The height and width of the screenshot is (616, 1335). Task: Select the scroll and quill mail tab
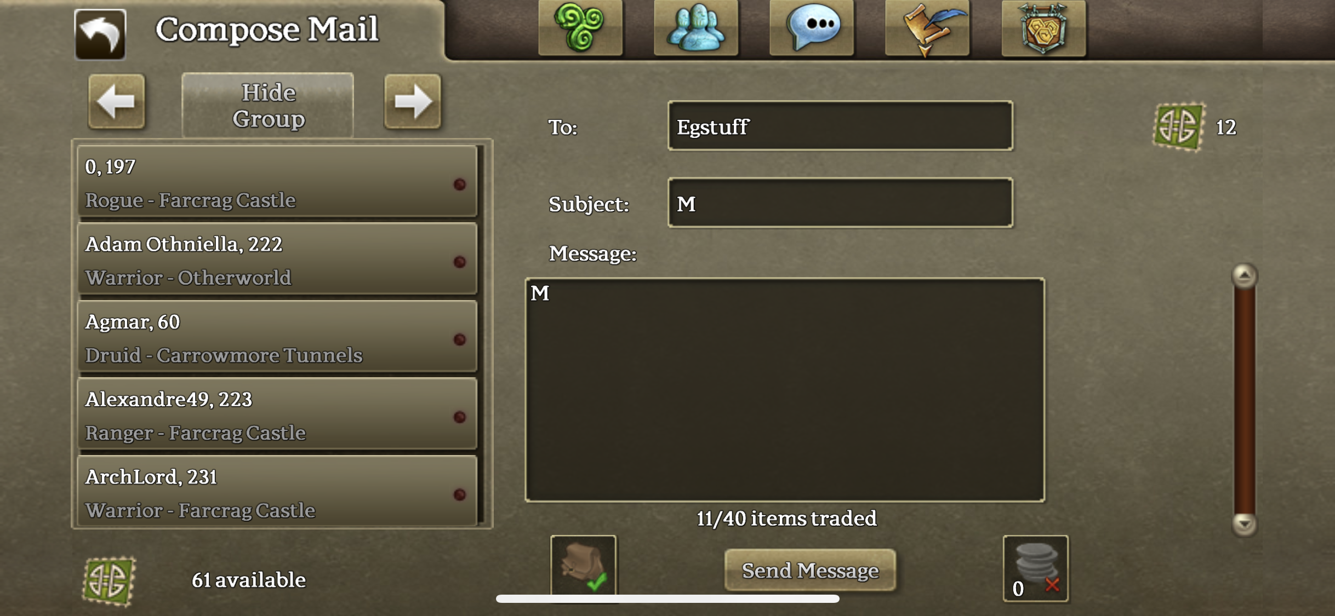[x=927, y=27]
